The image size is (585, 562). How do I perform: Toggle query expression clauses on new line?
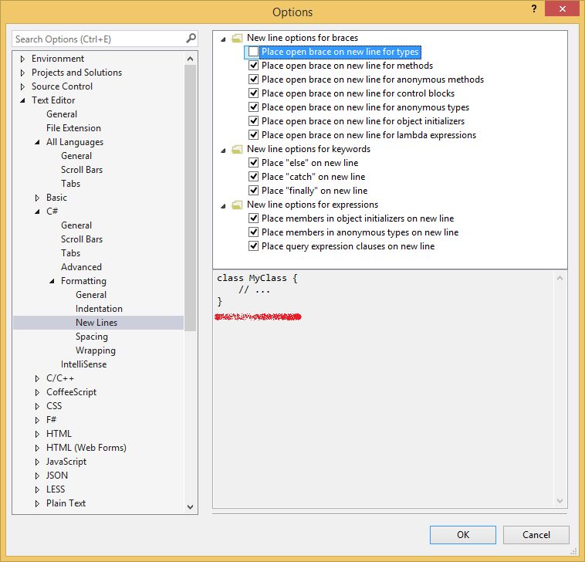point(253,246)
